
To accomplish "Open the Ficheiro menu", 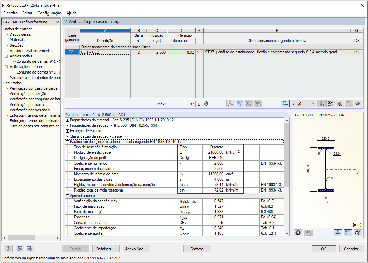I will (10, 13).
